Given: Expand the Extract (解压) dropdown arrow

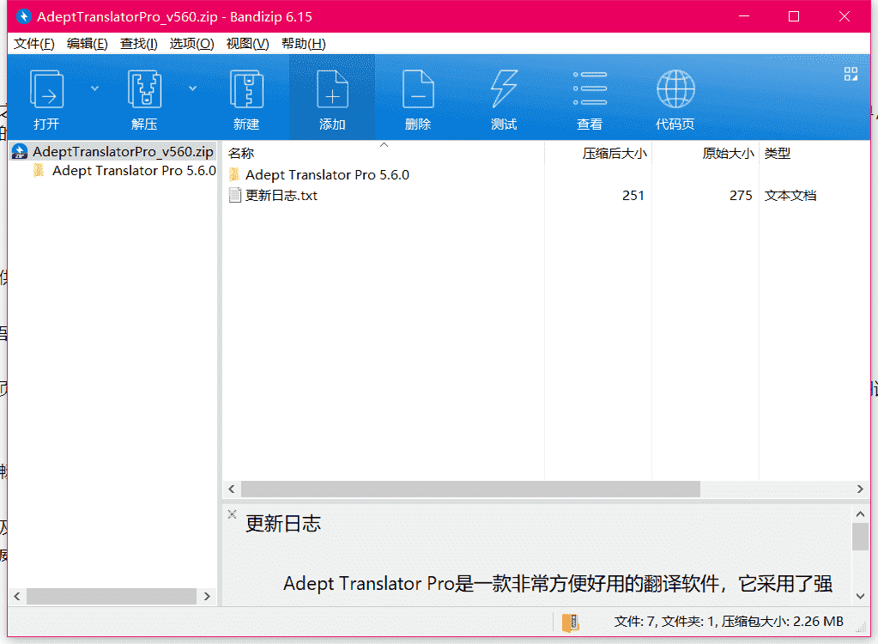Looking at the screenshot, I should (192, 88).
